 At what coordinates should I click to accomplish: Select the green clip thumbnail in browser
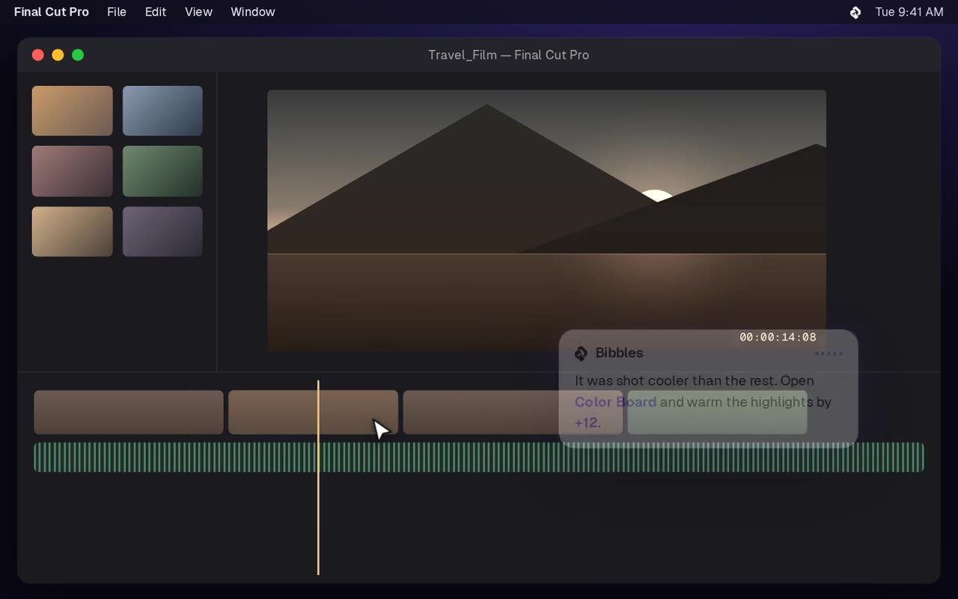pyautogui.click(x=162, y=171)
